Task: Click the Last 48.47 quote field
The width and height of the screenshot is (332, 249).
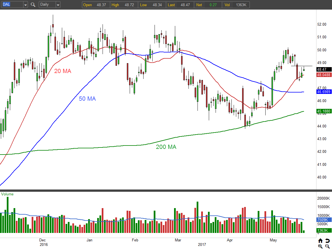Action: pyautogui.click(x=180, y=5)
